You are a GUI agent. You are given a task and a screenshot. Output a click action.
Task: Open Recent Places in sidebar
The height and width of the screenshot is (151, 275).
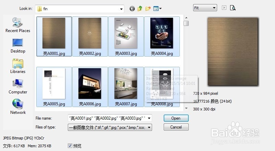coord(18,25)
